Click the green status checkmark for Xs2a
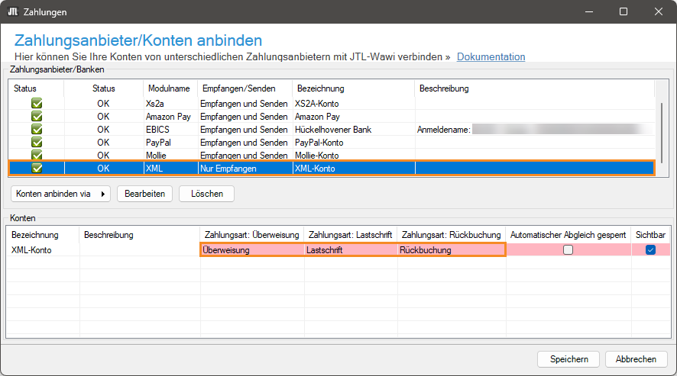This screenshot has width=677, height=376. tap(36, 104)
